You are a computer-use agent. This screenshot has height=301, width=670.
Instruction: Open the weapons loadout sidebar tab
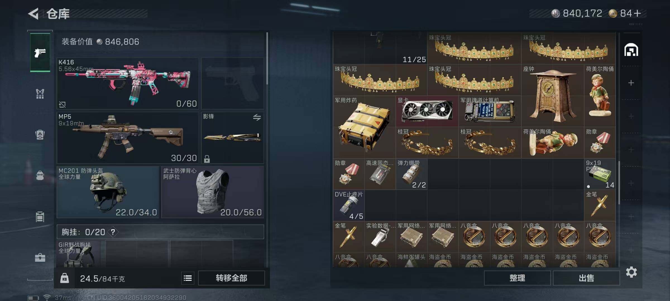[x=40, y=52]
